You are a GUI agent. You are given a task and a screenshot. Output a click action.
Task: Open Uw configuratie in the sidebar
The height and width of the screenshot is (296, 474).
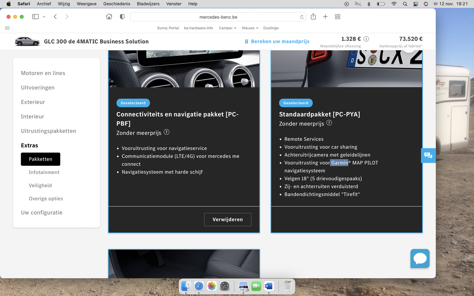[42, 213]
